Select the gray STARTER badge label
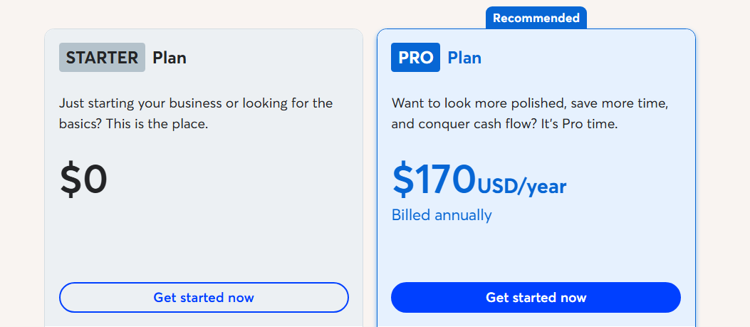This screenshot has height=327, width=750. (102, 58)
